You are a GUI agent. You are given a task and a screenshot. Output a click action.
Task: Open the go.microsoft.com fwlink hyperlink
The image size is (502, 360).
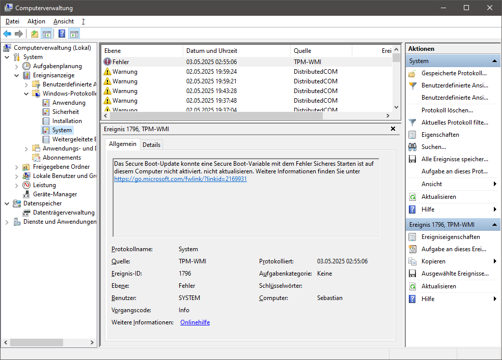coord(180,179)
